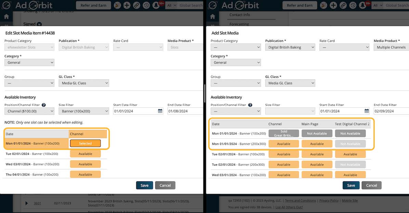
Task: Open the Digital British Baking publication dropdown in Add Slot Media
Action: click(290, 47)
